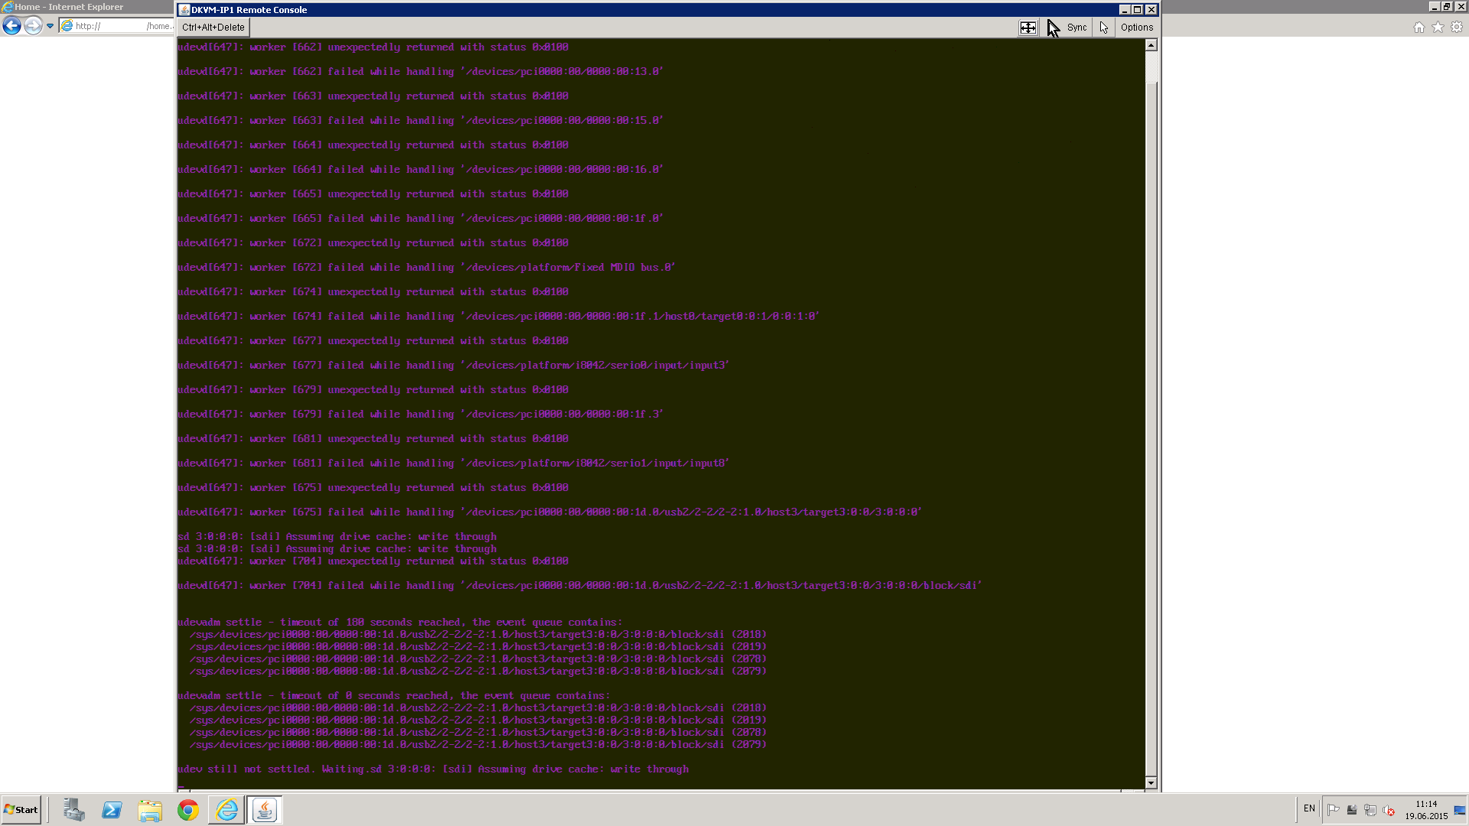This screenshot has height=826, width=1469.
Task: Click the IE address bar field
Action: click(x=115, y=26)
